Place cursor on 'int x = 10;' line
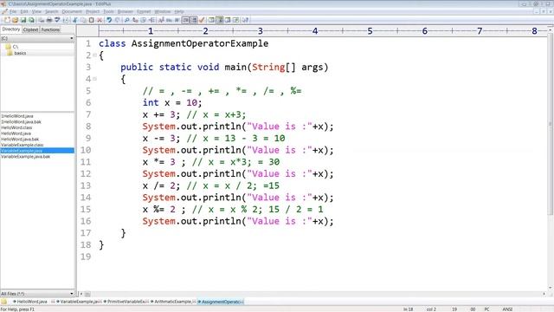The width and height of the screenshot is (554, 312). (x=172, y=102)
